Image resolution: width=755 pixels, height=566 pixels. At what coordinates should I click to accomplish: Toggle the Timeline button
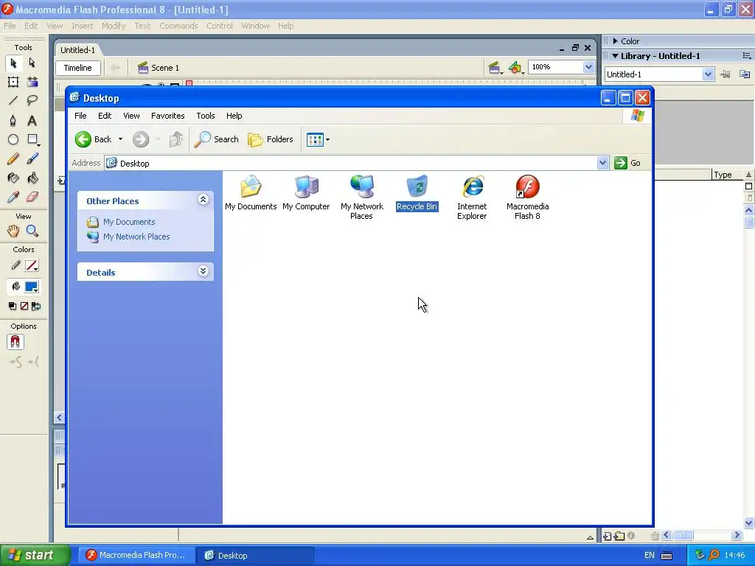(x=78, y=68)
